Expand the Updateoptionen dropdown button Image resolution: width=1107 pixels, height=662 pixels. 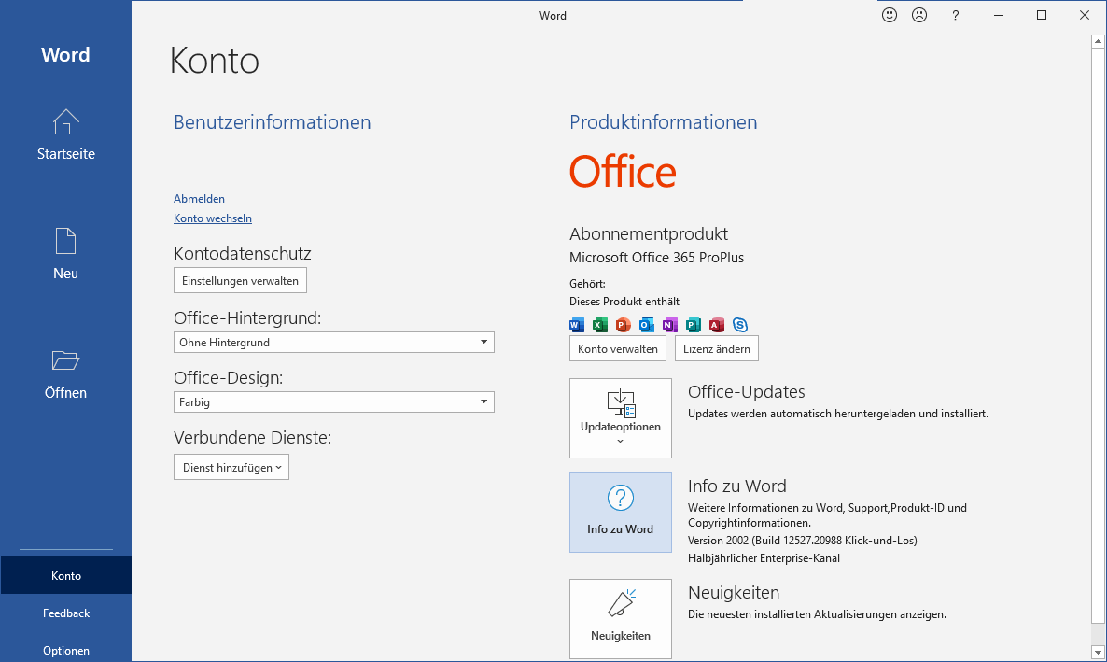pos(621,418)
